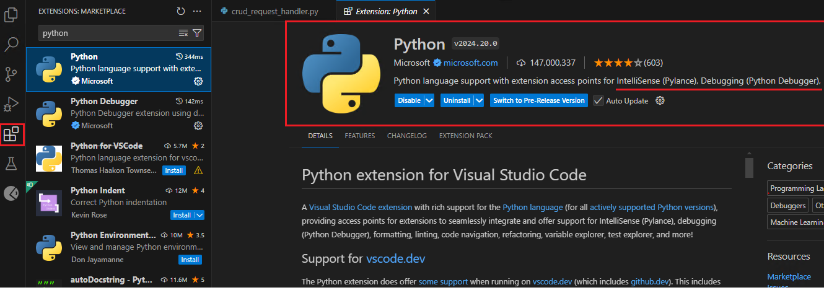The image size is (824, 290).
Task: Install Python for VSCode extension
Action: pos(174,170)
